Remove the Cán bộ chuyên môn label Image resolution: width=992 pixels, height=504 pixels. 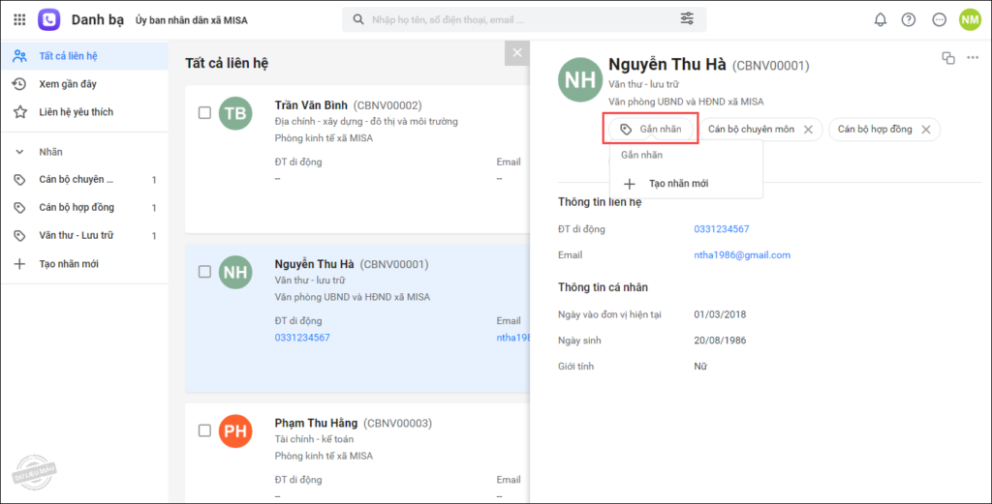(x=808, y=130)
